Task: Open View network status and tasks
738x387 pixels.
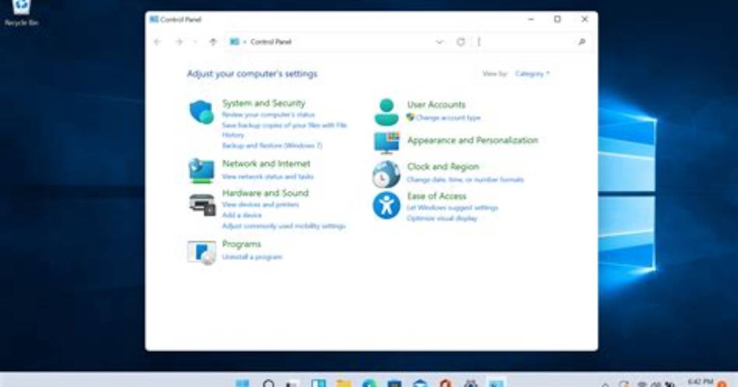Action: coord(267,177)
